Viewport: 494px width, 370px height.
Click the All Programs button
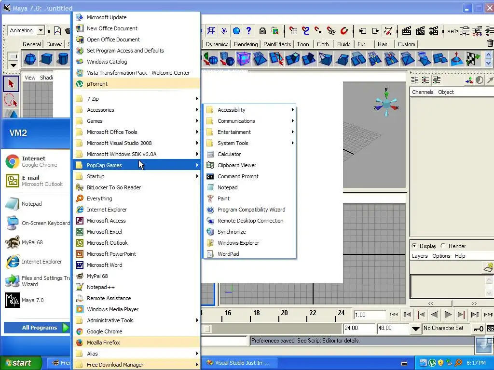[37, 328]
